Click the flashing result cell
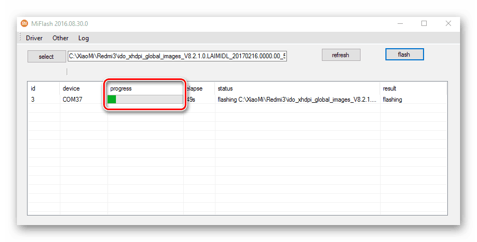The image size is (477, 242). click(x=392, y=100)
